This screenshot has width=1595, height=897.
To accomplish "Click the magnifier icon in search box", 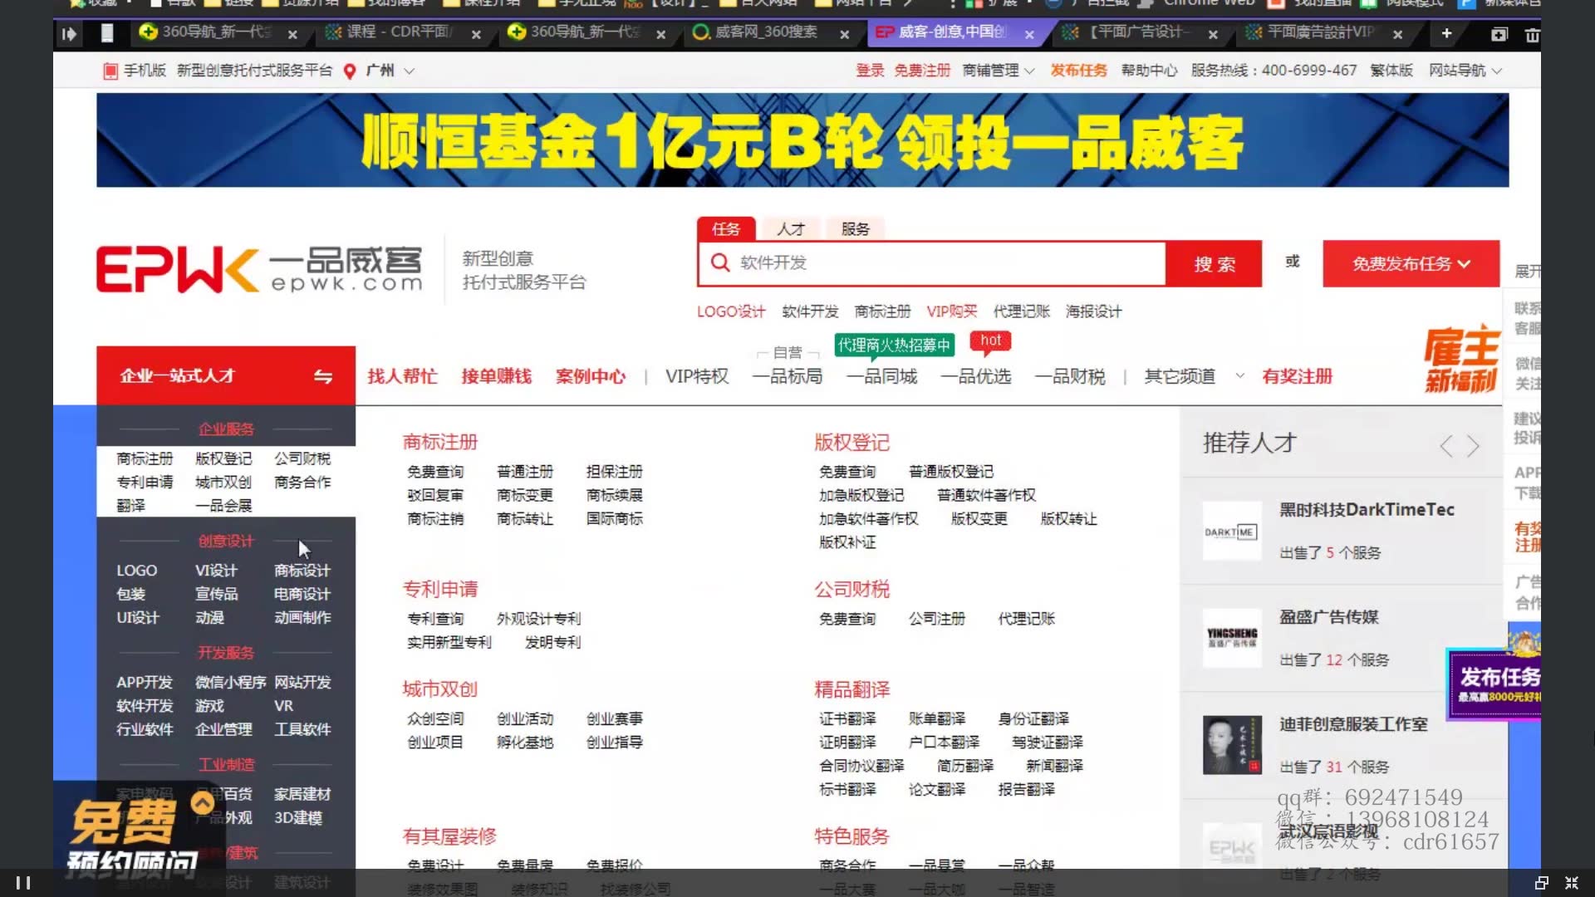I will 720,262.
